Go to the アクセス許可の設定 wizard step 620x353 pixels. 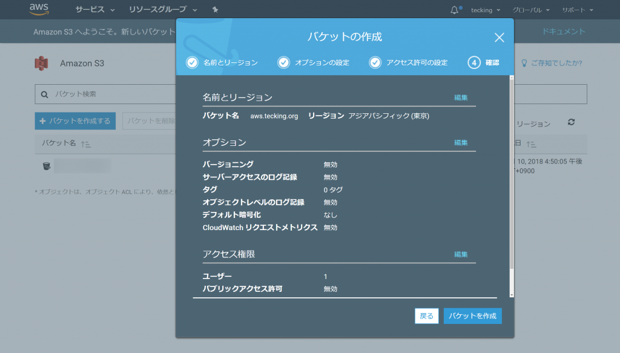[417, 62]
